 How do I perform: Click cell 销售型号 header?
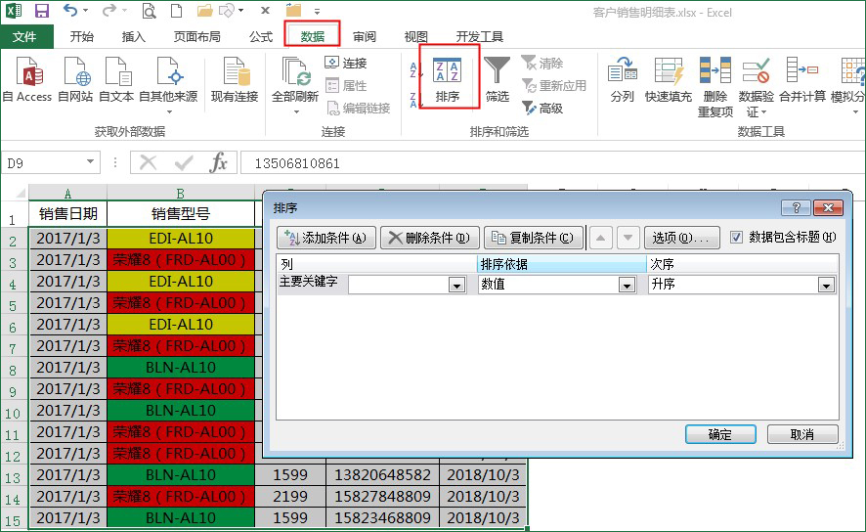tap(181, 214)
